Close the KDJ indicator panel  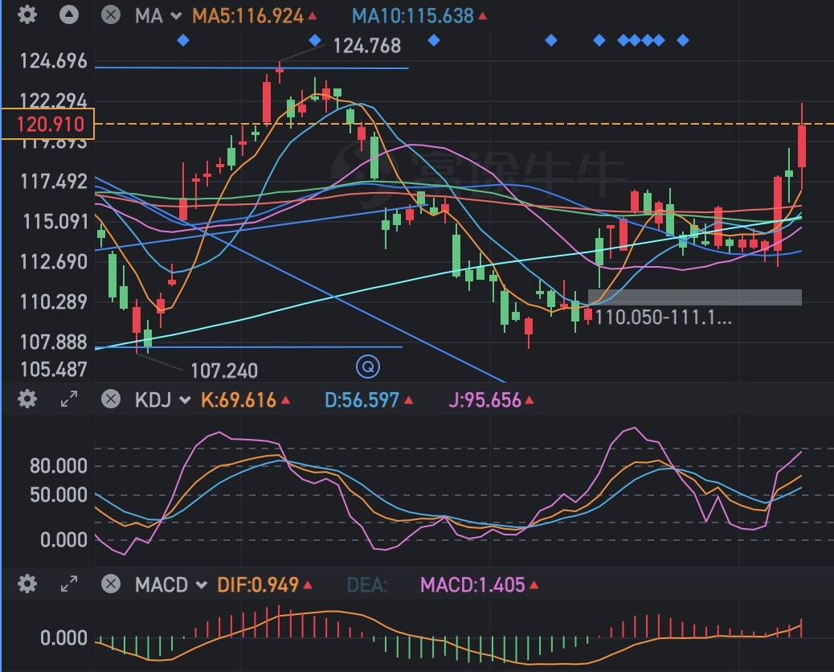112,400
